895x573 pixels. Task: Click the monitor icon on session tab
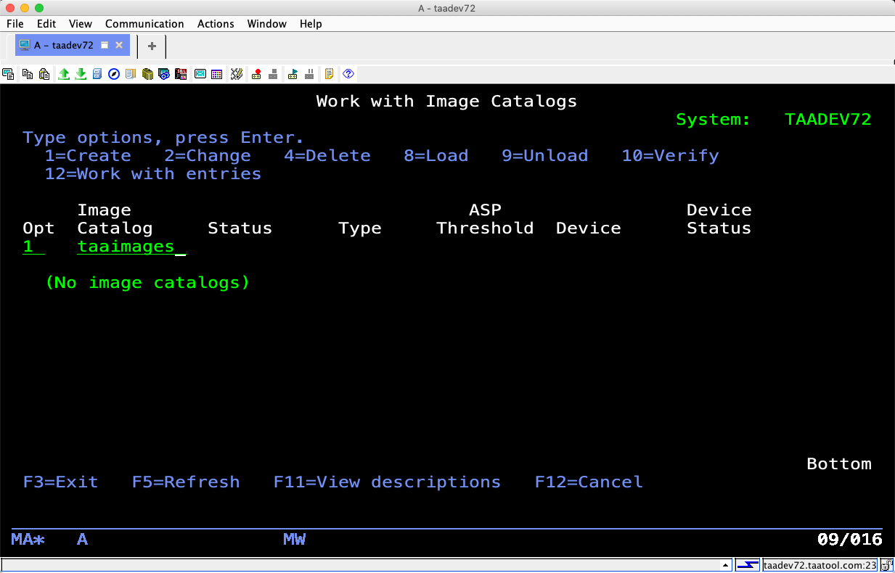pos(25,45)
